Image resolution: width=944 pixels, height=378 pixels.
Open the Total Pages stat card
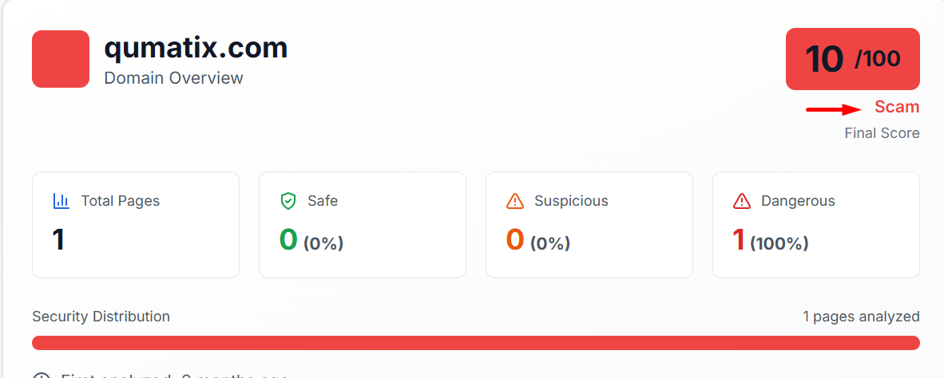tap(136, 225)
